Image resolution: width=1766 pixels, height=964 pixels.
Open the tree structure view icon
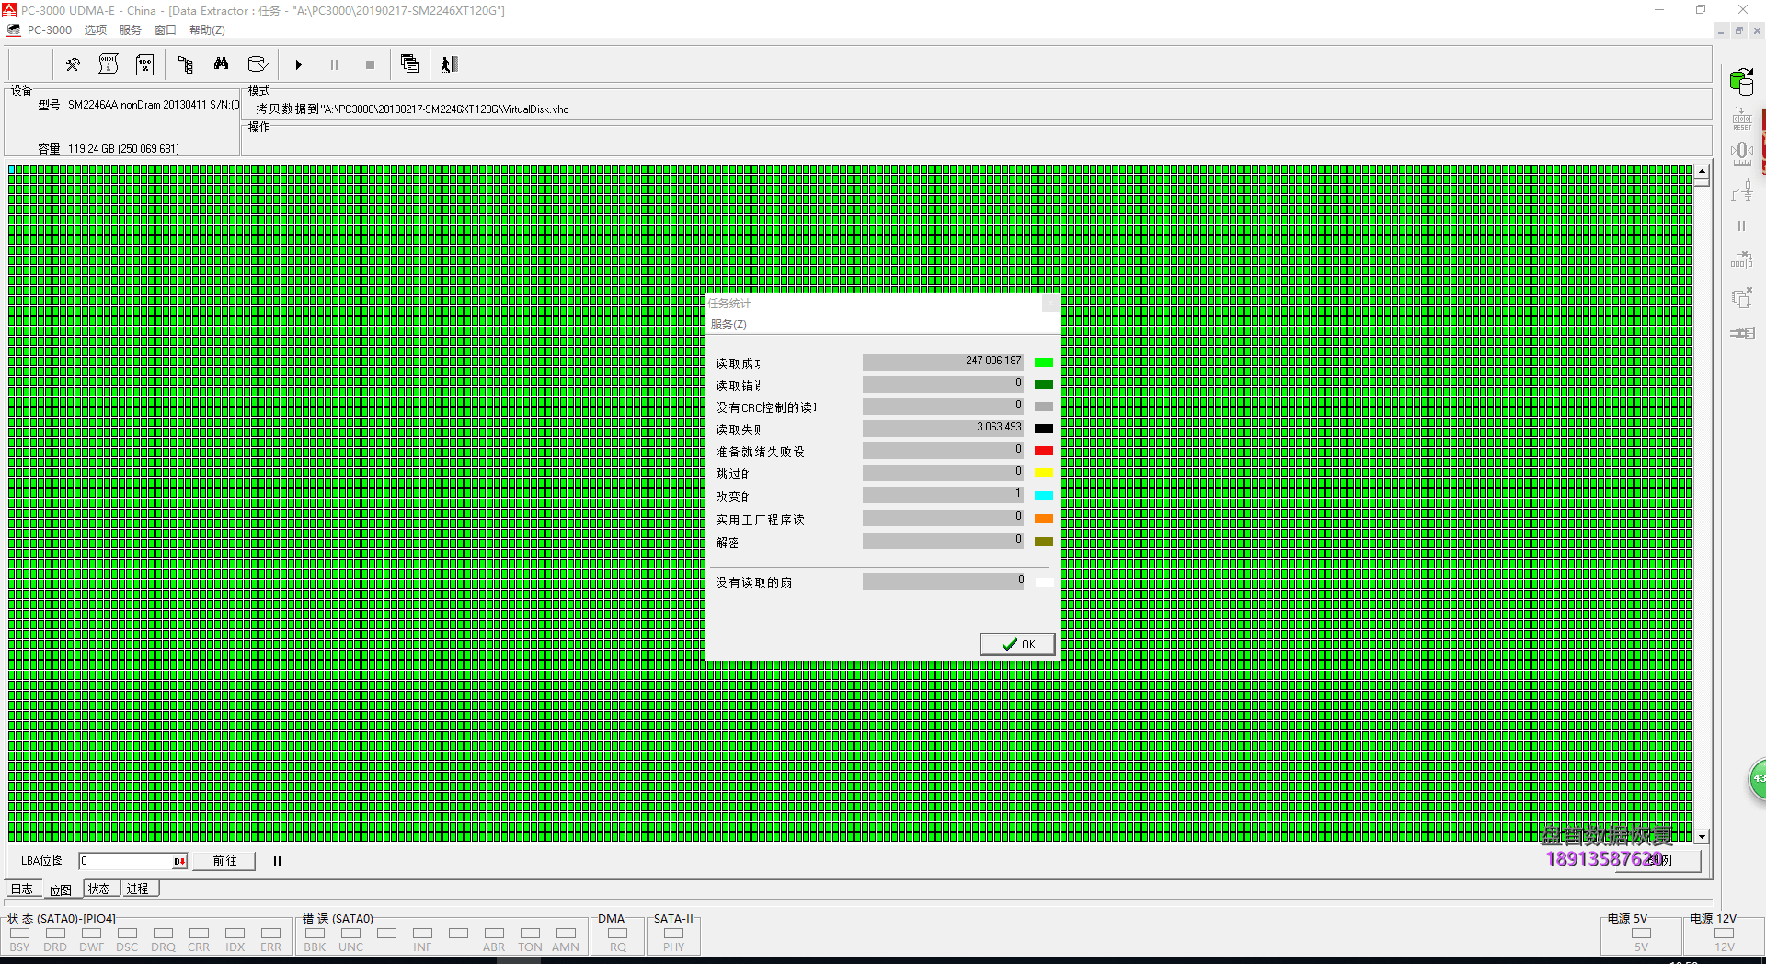click(x=186, y=64)
